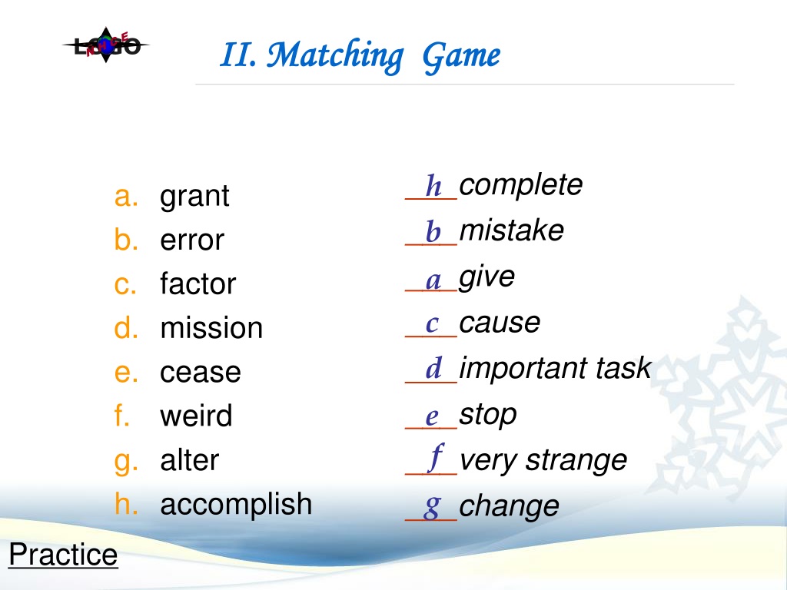Click the LOGO compass icon
The height and width of the screenshot is (590, 787).
coord(105,45)
